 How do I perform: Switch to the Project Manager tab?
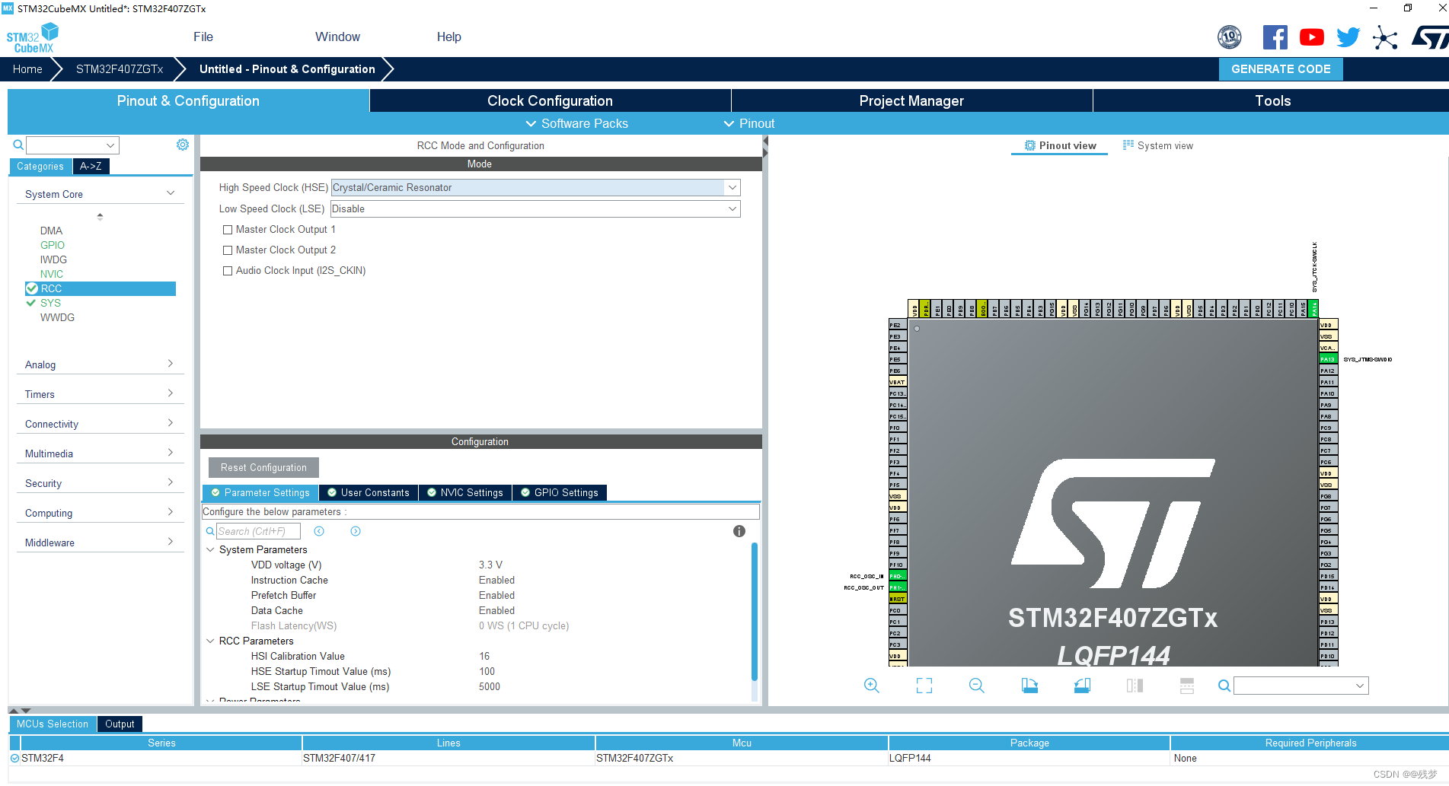[911, 100]
